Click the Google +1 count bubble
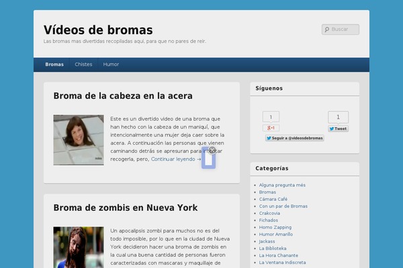Viewport: 403px width, 268px height. click(x=271, y=117)
